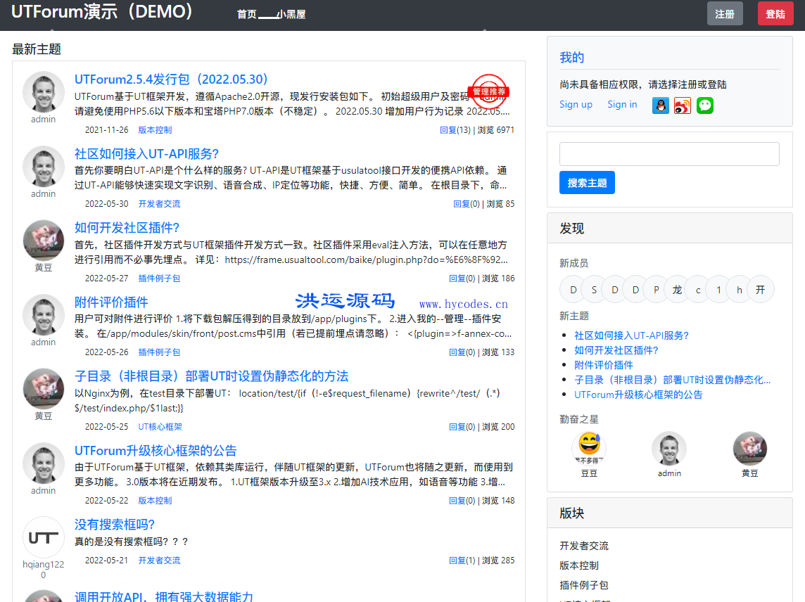Open sidebar topic 子目录（非根目录）部署UT时设置伪静态化...
This screenshot has height=602, width=805.
click(673, 380)
